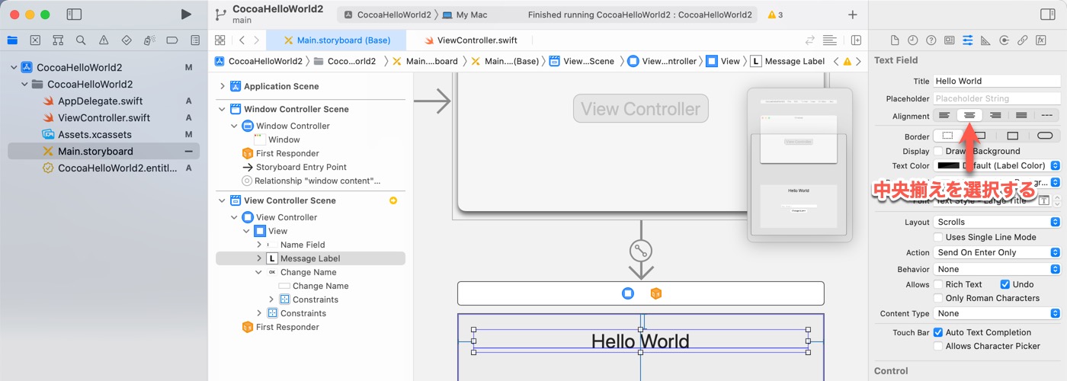Open the Debug navigator
Screen dimensions: 1067x381
(149, 40)
